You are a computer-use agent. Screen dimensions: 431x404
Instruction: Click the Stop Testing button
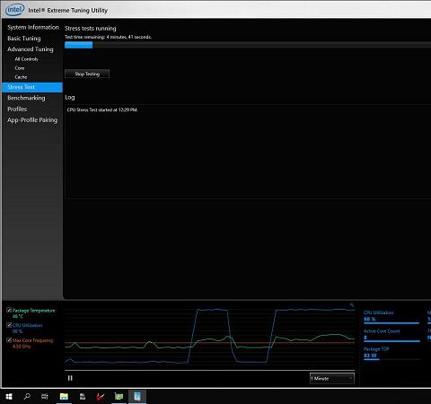(x=87, y=74)
